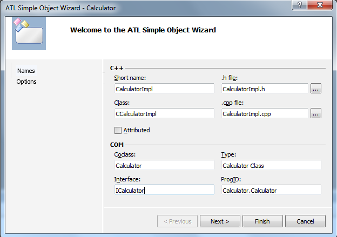Viewport: 337px width, 237px height.
Task: Click the Next button
Action: pyautogui.click(x=220, y=221)
